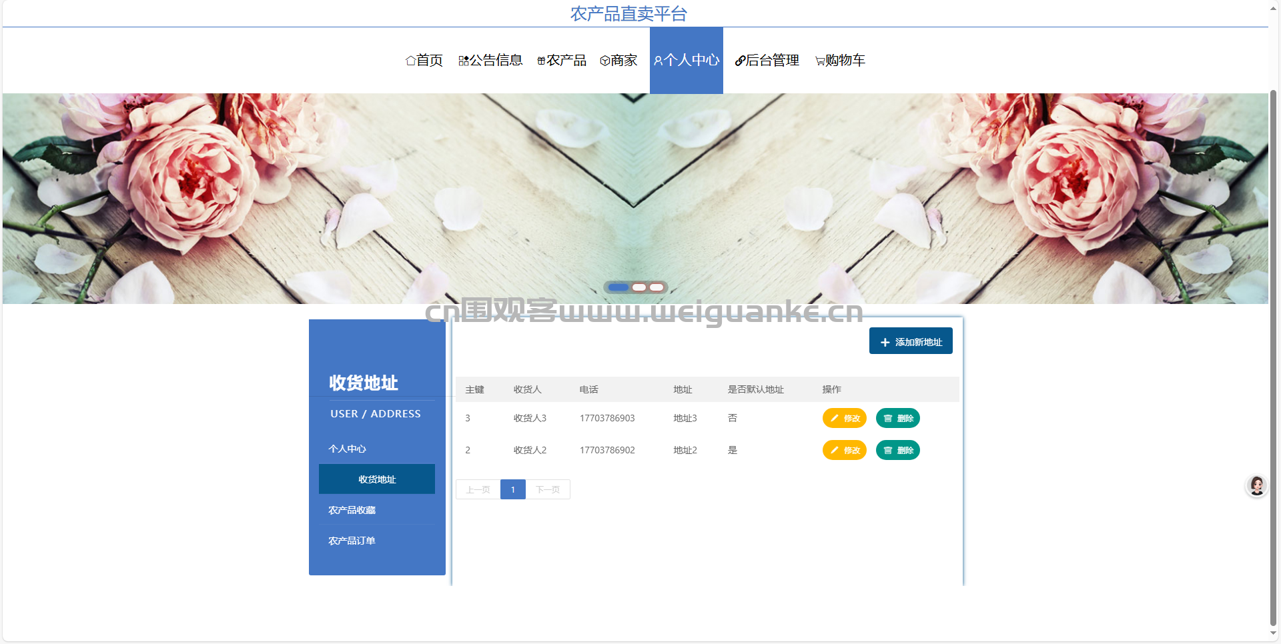Image resolution: width=1281 pixels, height=644 pixels.
Task: Click 删除 button for 收货人2
Action: [898, 450]
